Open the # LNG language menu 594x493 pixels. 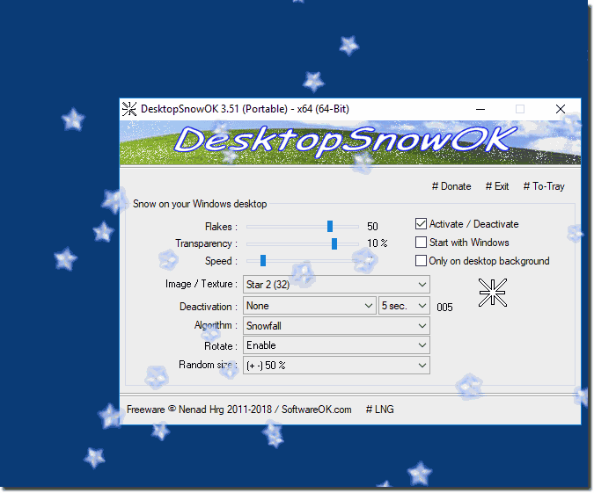[x=380, y=410]
